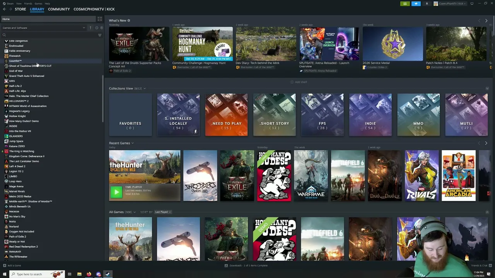Open the Games menu
Image resolution: width=495 pixels, height=278 pixels.
click(38, 3)
